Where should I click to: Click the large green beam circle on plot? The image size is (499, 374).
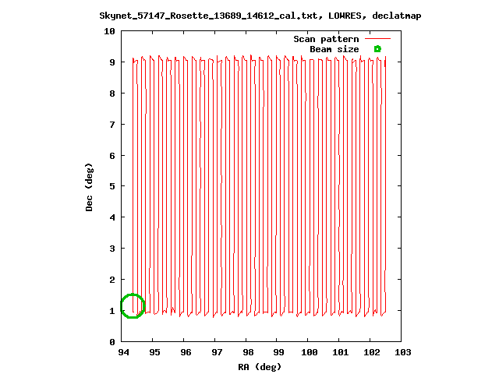pyautogui.click(x=133, y=305)
